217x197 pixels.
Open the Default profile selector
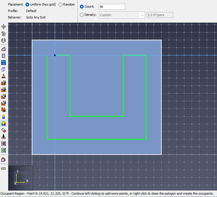pyautogui.click(x=31, y=11)
